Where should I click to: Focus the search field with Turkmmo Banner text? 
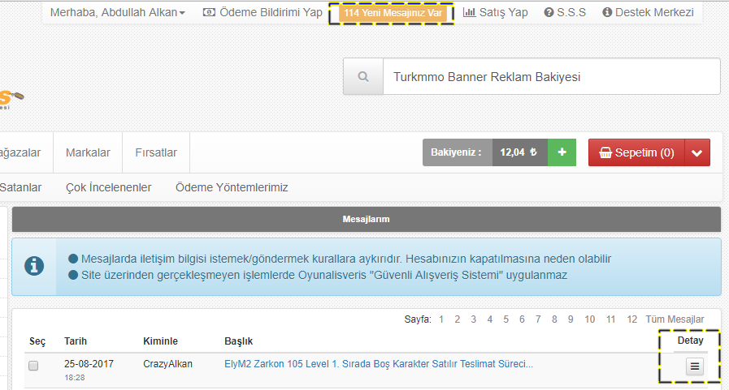(x=551, y=76)
